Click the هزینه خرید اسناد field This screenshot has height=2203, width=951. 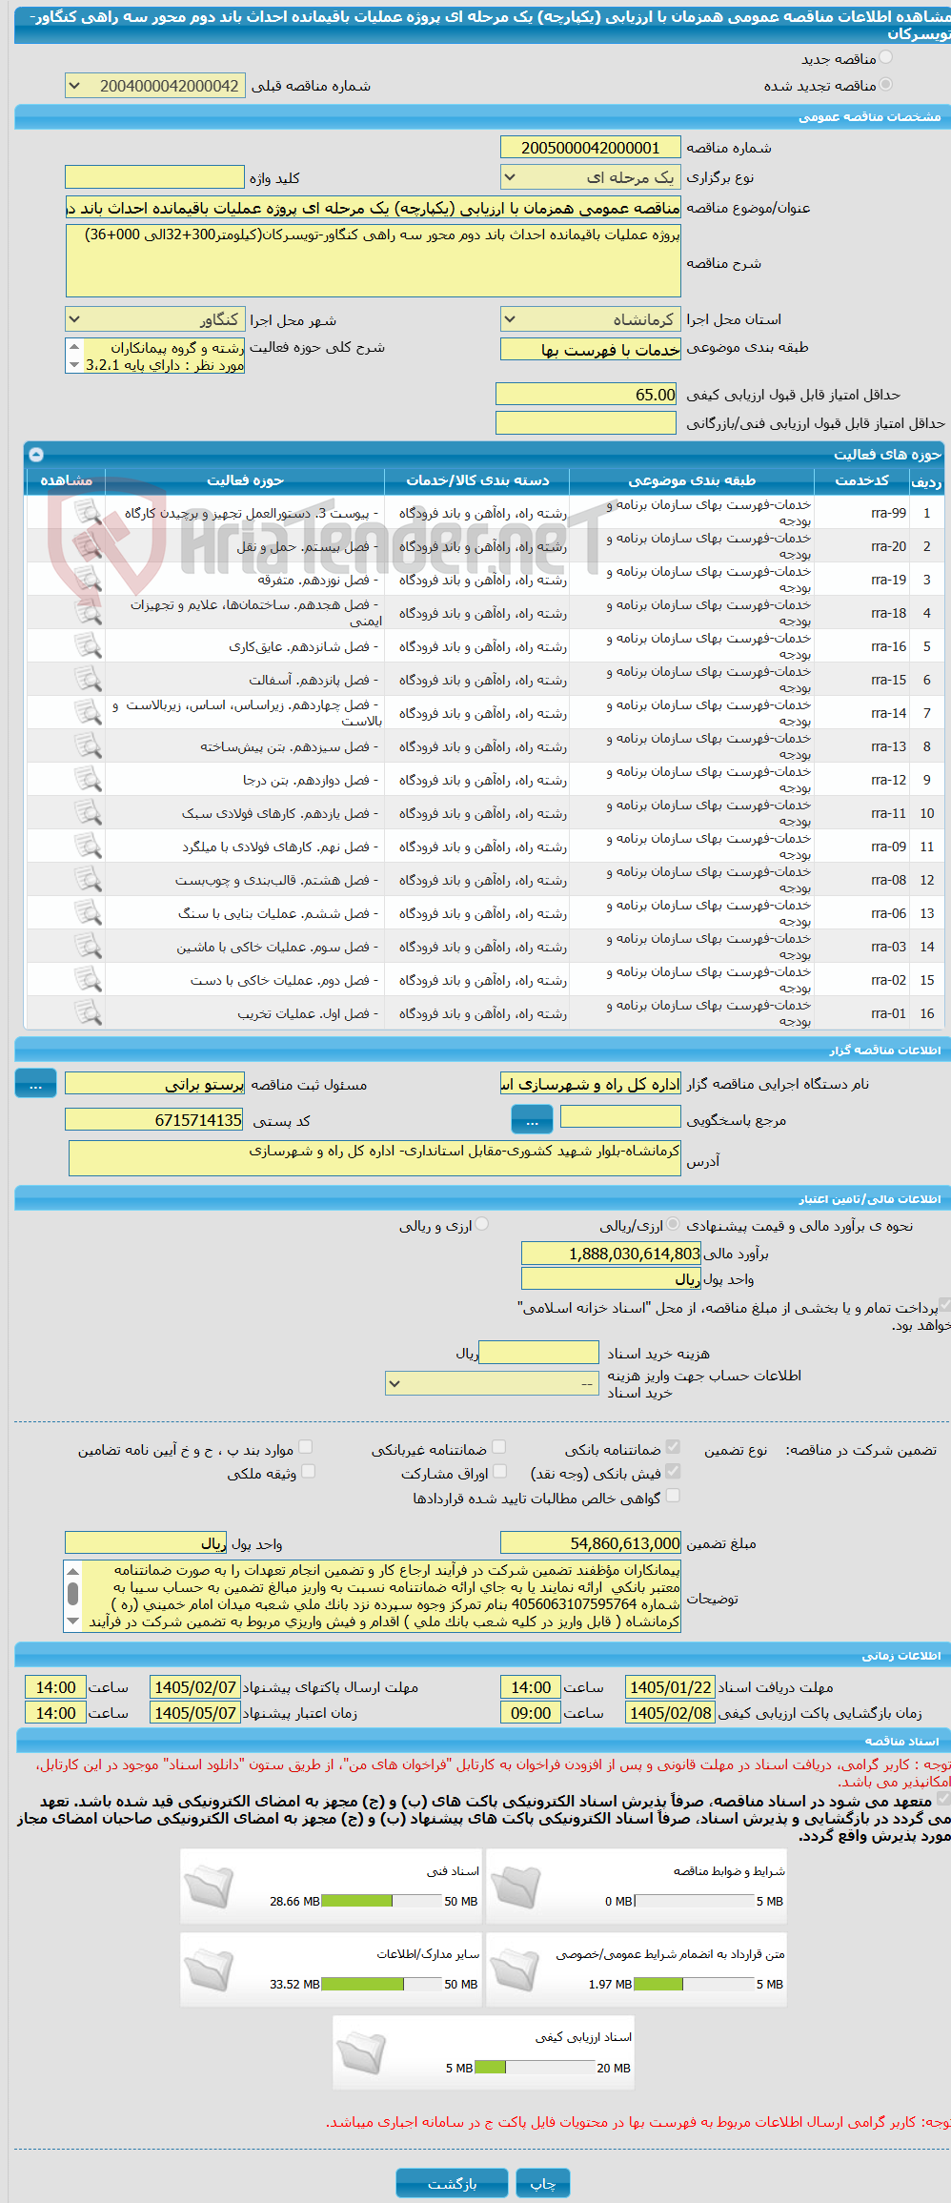pos(539,1352)
